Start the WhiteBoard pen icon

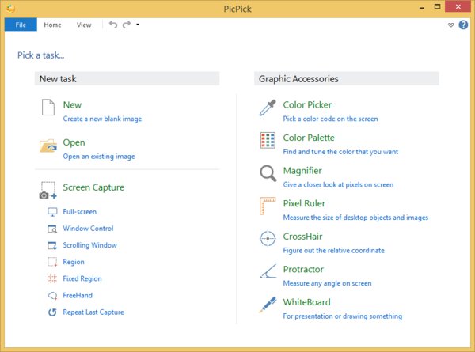[268, 305]
